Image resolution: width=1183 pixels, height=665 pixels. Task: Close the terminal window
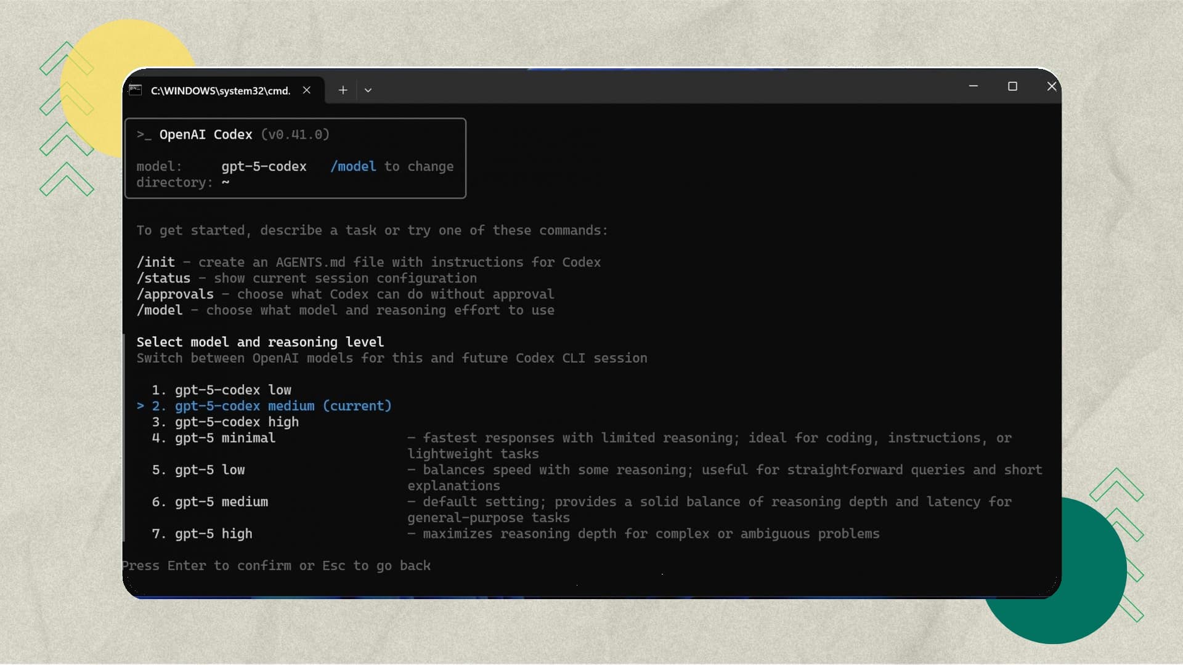[1051, 86]
